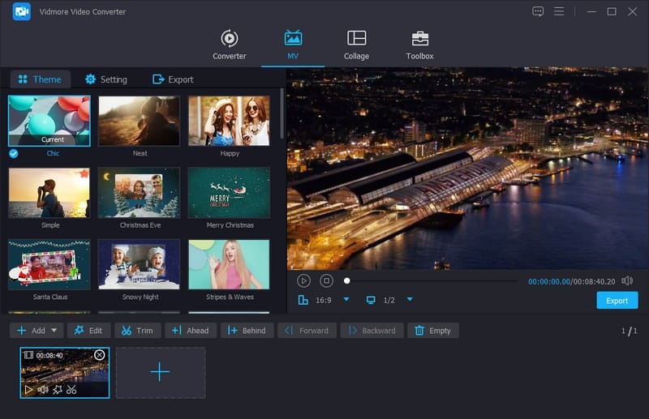Play the video preview
The width and height of the screenshot is (649, 419).
303,281
